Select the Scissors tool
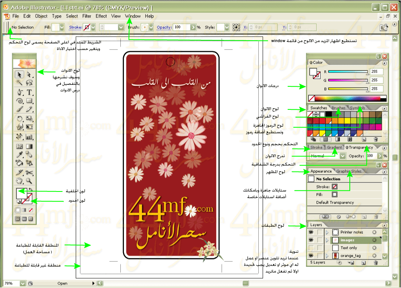Viewport: 401px width, 288px height. (x=29, y=173)
